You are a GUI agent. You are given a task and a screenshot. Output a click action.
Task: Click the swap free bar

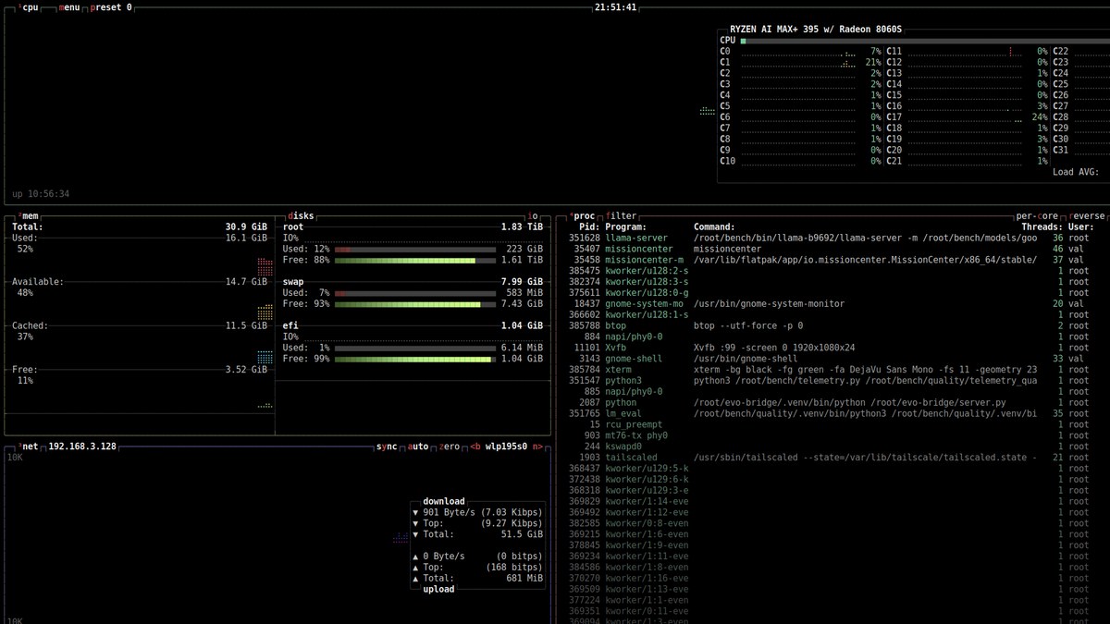[415, 303]
